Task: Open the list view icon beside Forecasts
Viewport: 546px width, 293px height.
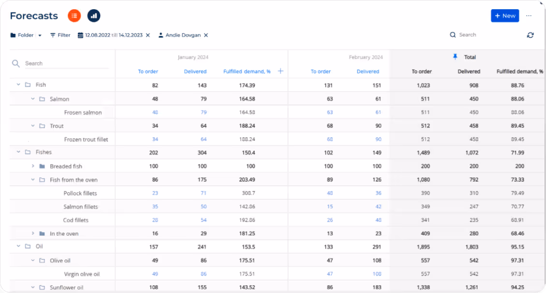Action: point(74,15)
